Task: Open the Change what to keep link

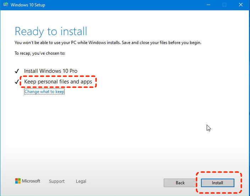Action: coord(44,92)
